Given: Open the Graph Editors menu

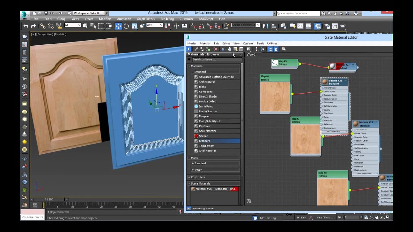Looking at the screenshot, I should click(146, 19).
